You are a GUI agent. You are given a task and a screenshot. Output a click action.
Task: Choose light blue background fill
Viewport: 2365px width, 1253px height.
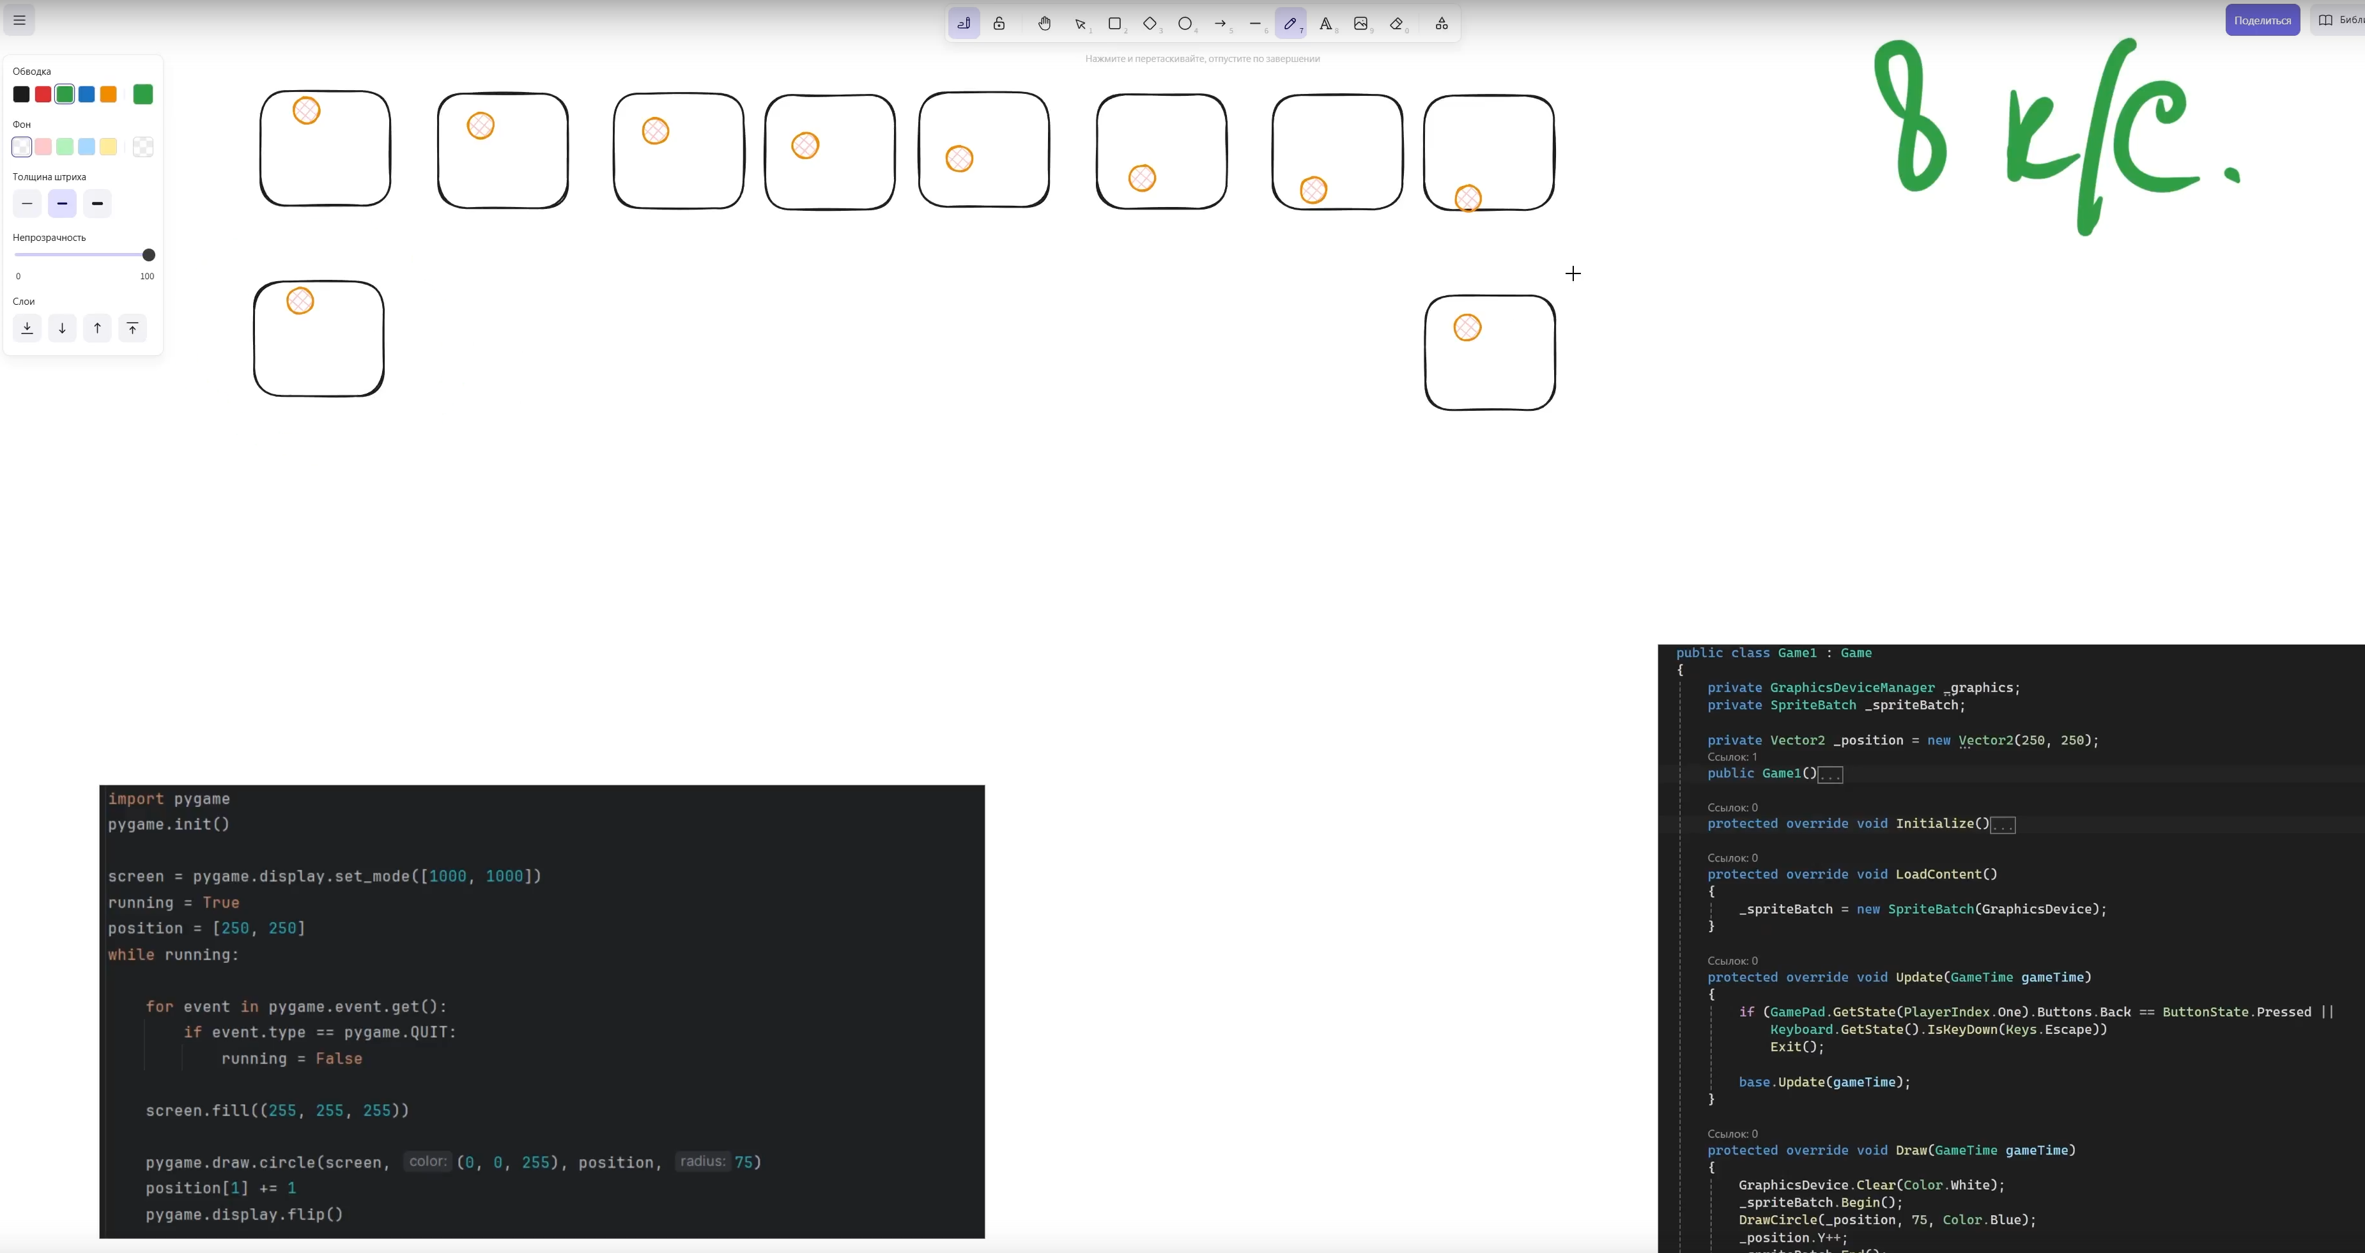point(86,147)
